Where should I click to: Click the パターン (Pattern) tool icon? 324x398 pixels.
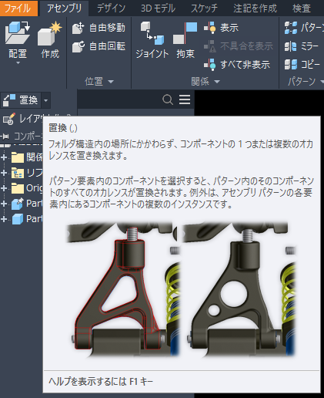(291, 28)
